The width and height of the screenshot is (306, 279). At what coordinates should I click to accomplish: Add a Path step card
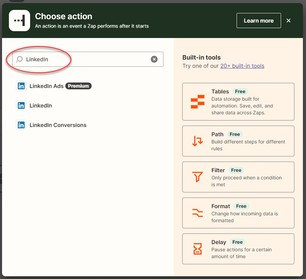tap(238, 141)
